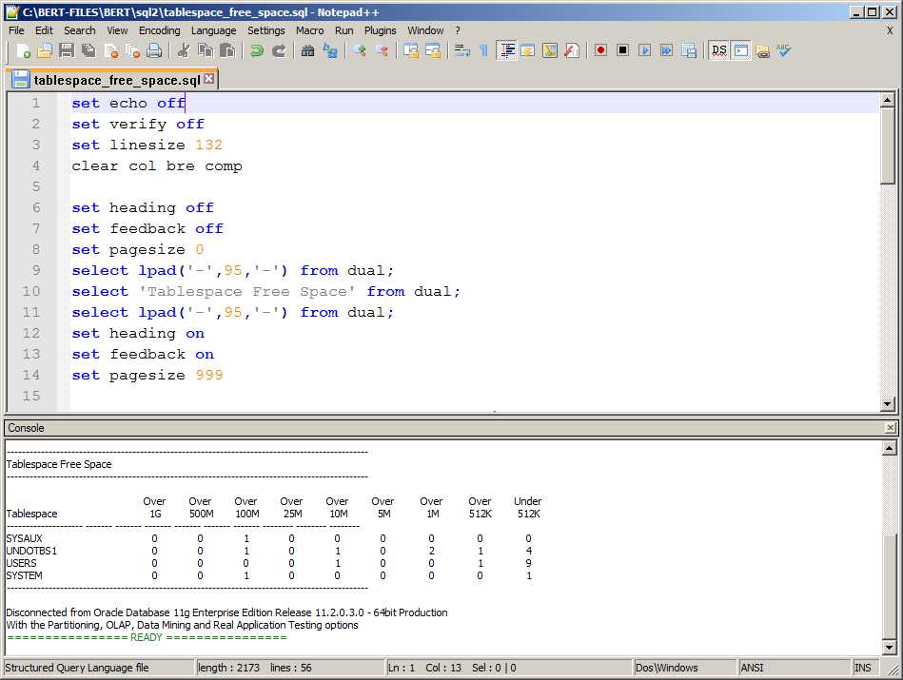
Task: Open the Plugins menu
Action: tap(381, 30)
